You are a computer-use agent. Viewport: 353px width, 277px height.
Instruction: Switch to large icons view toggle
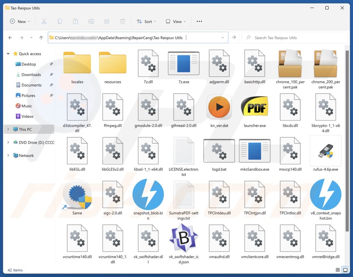(345, 270)
